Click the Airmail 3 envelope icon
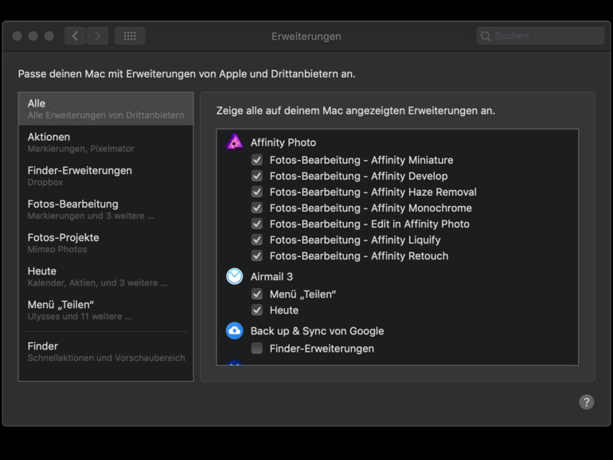The height and width of the screenshot is (460, 613). tap(235, 276)
